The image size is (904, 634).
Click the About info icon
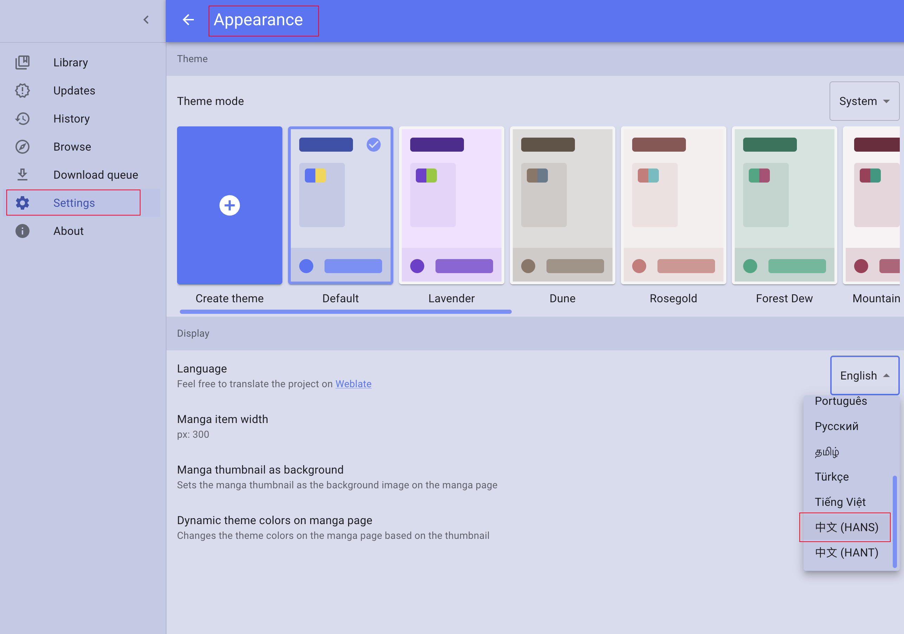22,231
